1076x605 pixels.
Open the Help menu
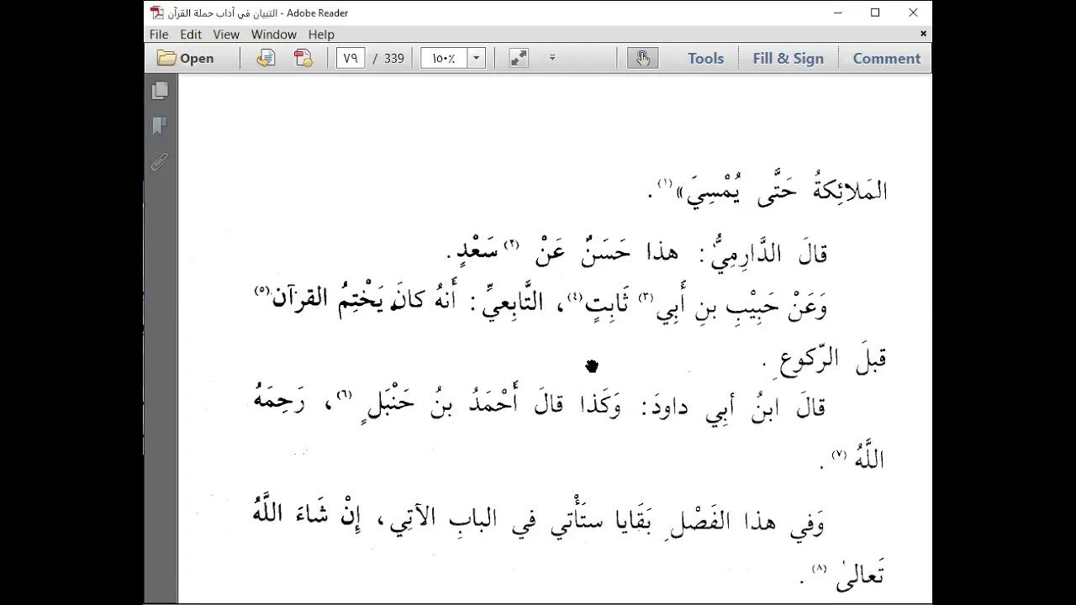pos(321,34)
